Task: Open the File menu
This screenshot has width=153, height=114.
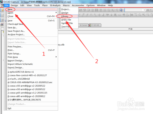Action: tap(6, 5)
